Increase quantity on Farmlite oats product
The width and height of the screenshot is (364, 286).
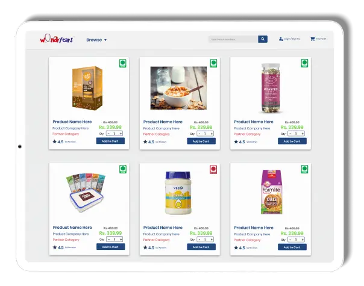(303, 240)
